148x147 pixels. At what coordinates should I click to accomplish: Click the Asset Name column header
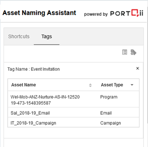[x=23, y=85]
